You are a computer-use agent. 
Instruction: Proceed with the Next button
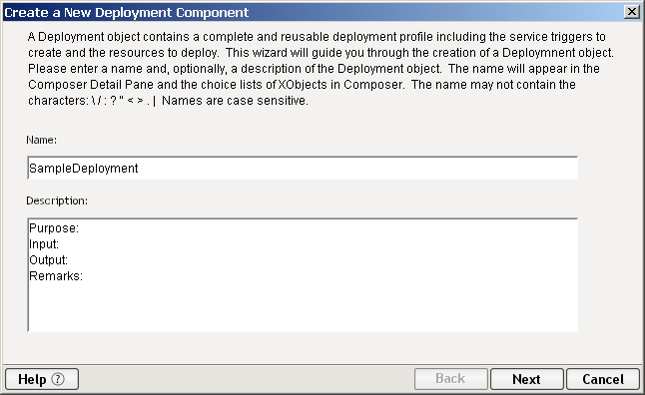[526, 379]
